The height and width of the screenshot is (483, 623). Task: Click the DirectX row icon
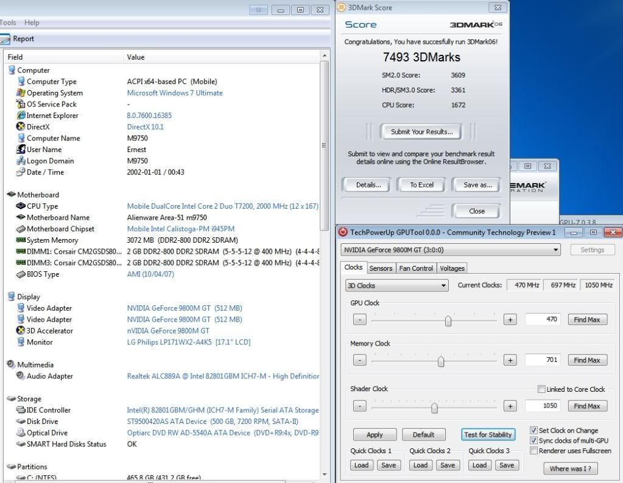21,127
